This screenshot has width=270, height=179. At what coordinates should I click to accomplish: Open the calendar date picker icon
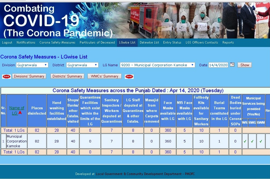232,65
